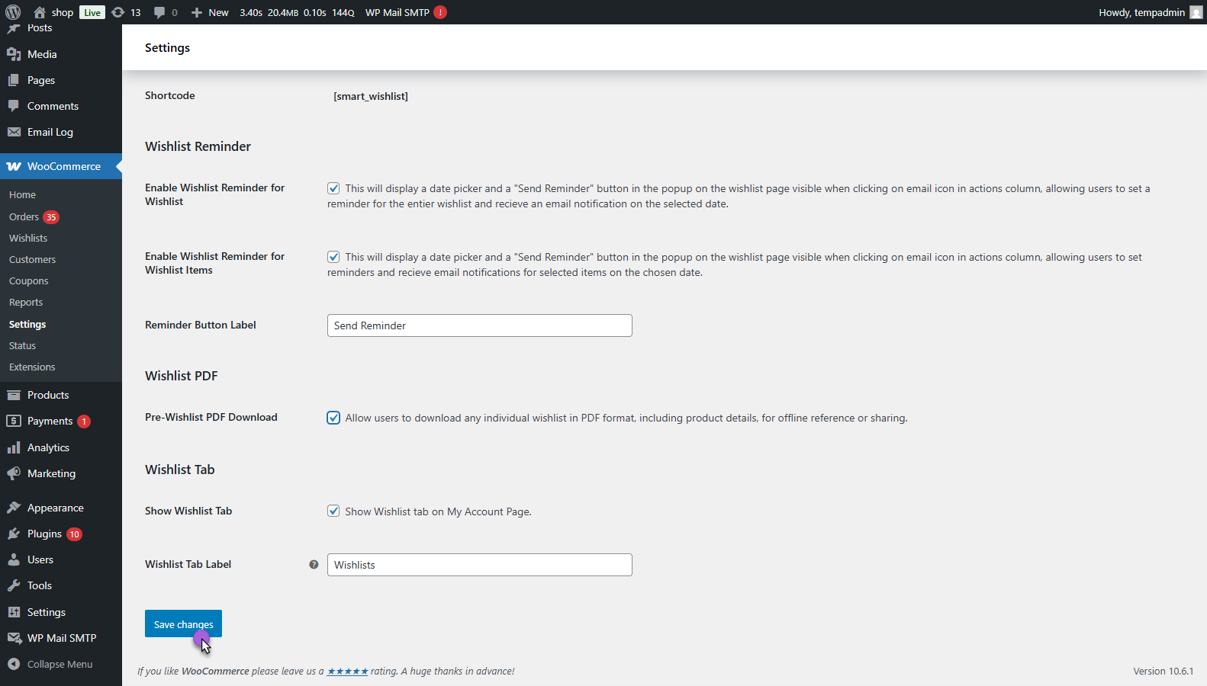The width and height of the screenshot is (1207, 686).
Task: Open the New content menu in admin bar
Action: click(210, 12)
